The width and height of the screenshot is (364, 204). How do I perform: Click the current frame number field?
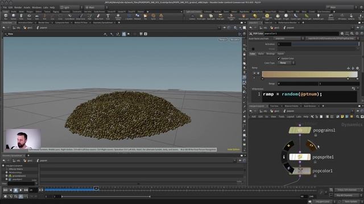(33, 190)
